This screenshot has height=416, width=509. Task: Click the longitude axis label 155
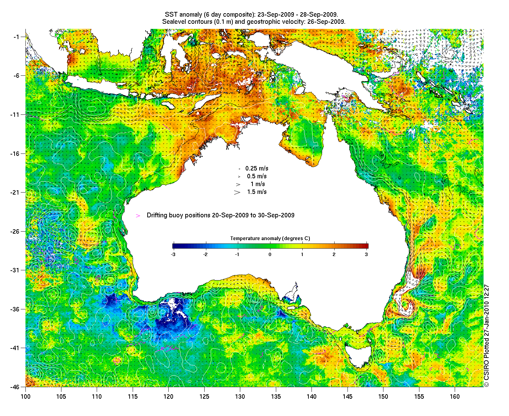tap(419, 397)
